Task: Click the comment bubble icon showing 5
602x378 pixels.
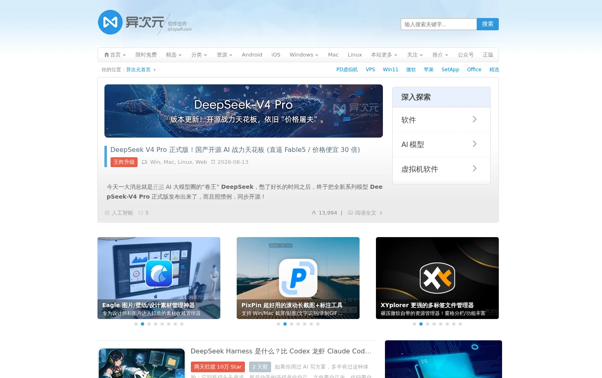Action: click(141, 213)
